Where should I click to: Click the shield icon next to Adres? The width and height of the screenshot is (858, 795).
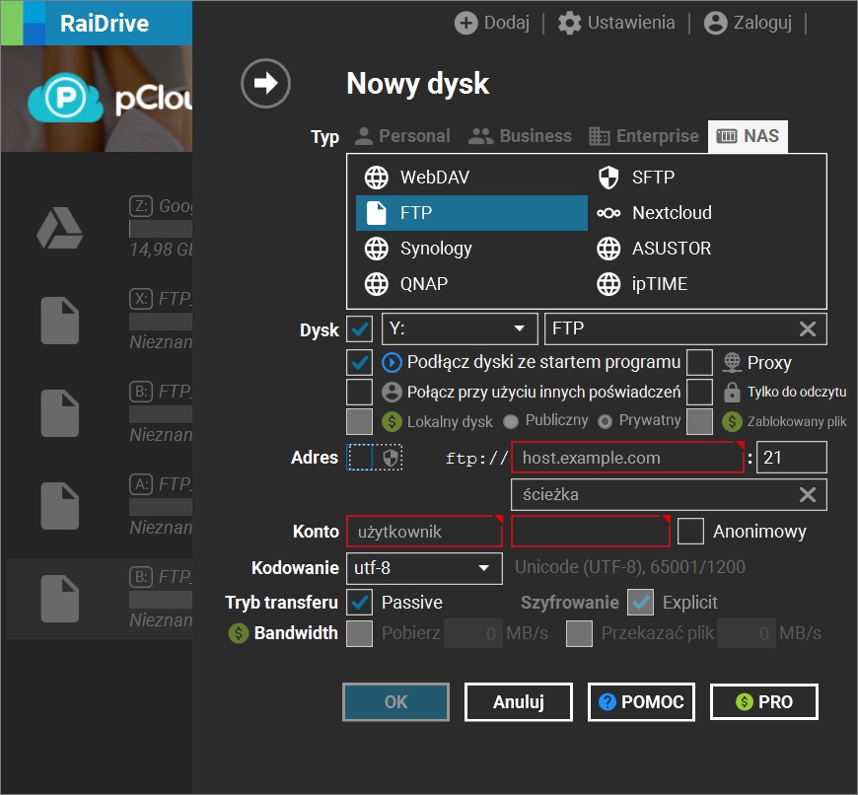click(x=390, y=458)
